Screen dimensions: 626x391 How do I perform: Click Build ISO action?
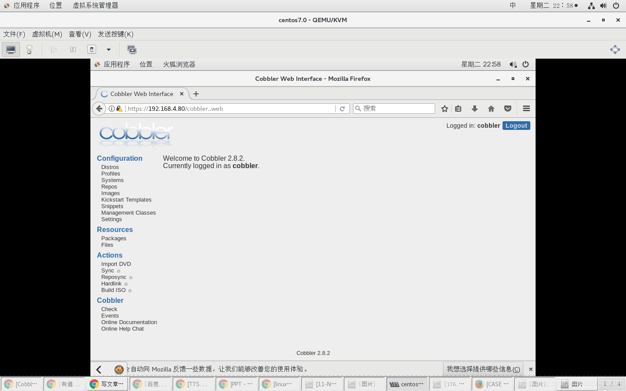point(113,290)
